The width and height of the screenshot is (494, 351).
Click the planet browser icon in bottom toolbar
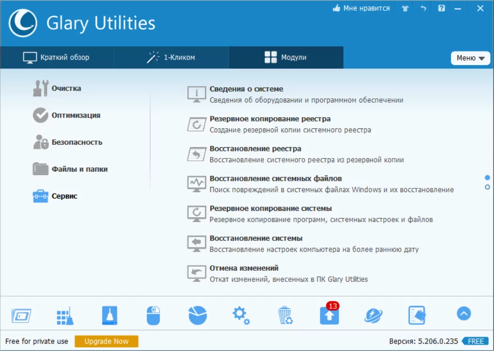(373, 315)
